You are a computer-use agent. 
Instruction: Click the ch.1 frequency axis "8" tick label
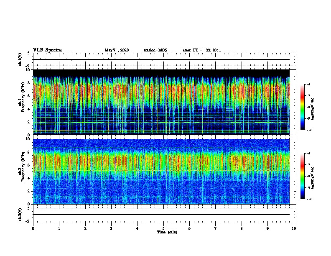(29, 83)
